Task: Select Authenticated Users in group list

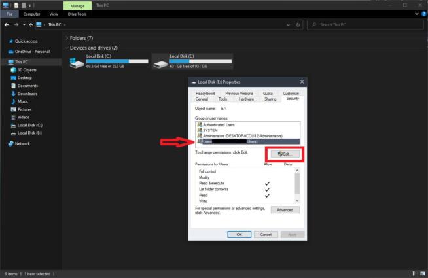Action: coord(248,125)
